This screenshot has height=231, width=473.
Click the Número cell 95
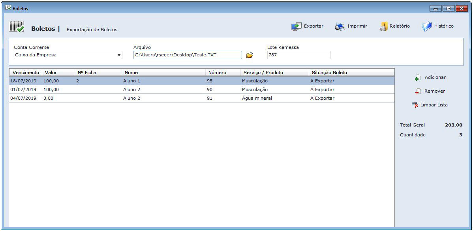click(x=210, y=81)
